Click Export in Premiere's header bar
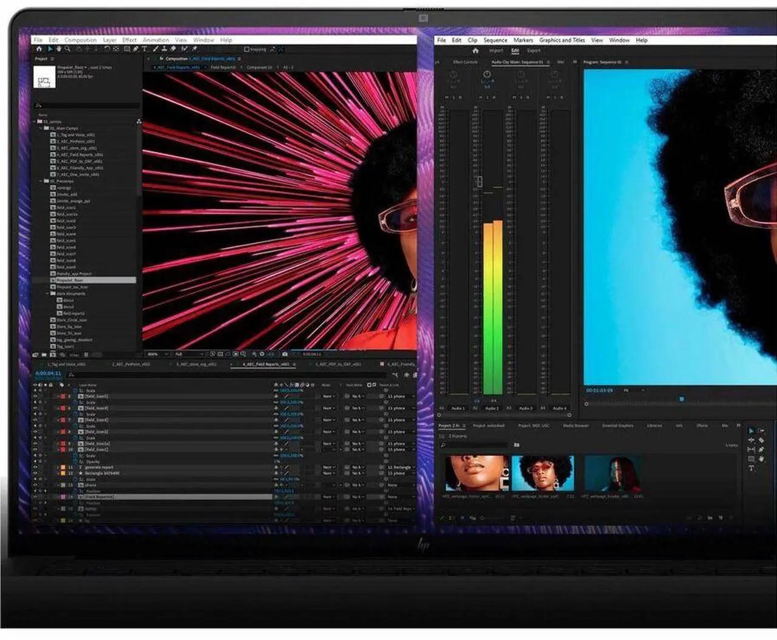The image size is (777, 640). coord(534,51)
